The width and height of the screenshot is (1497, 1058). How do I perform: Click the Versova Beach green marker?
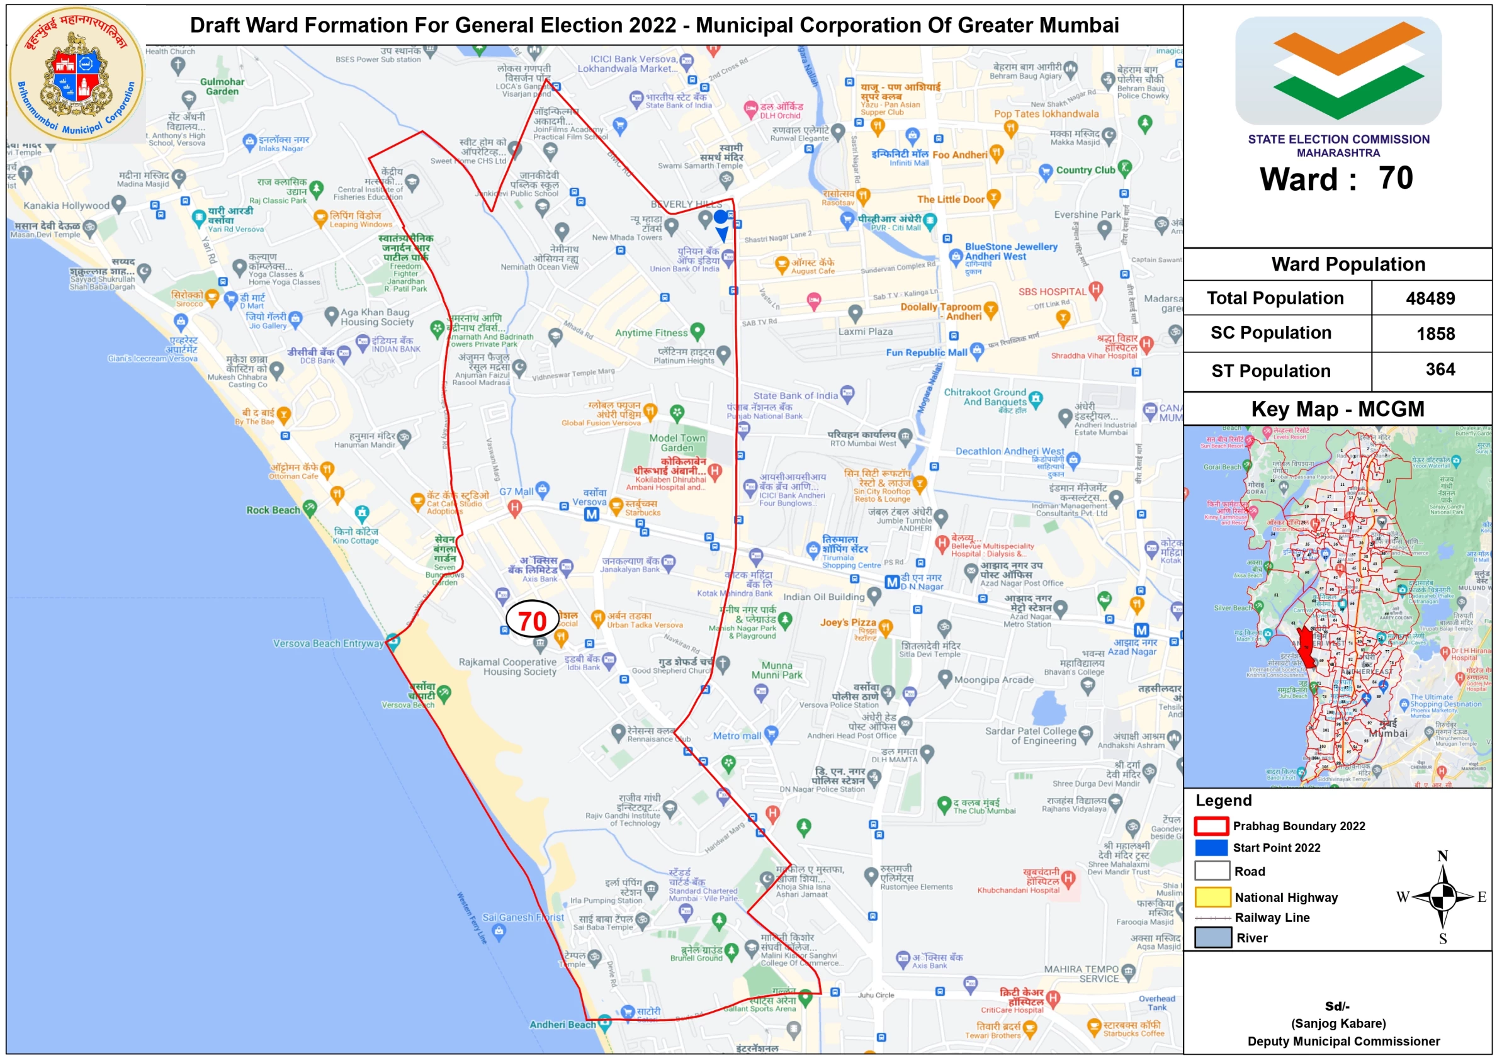click(444, 693)
